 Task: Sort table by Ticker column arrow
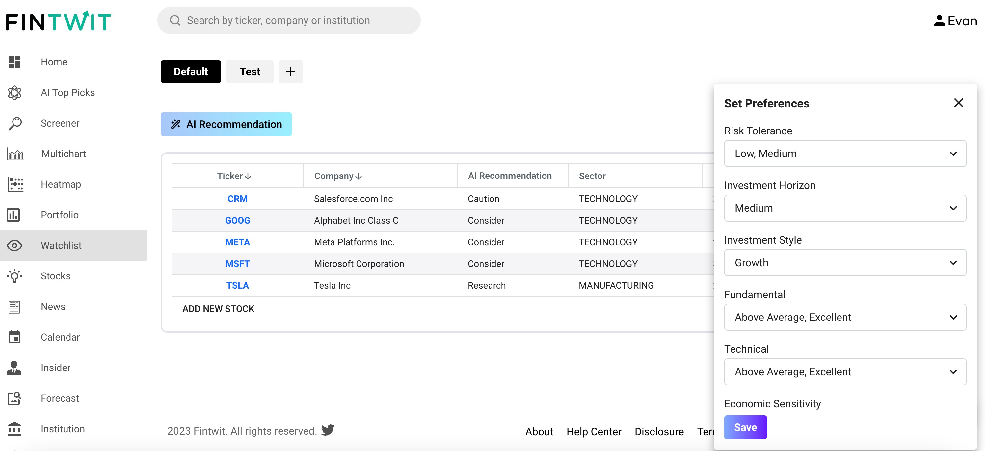tap(248, 177)
